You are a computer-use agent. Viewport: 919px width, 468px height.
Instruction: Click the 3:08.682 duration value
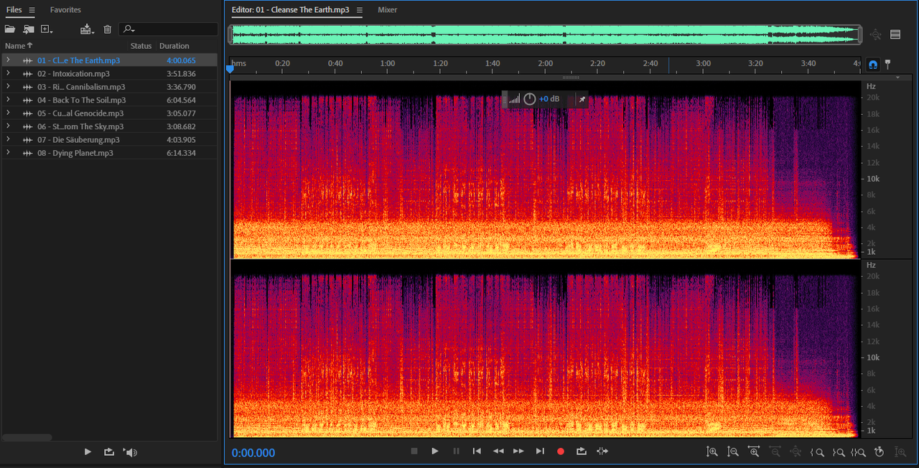[181, 126]
